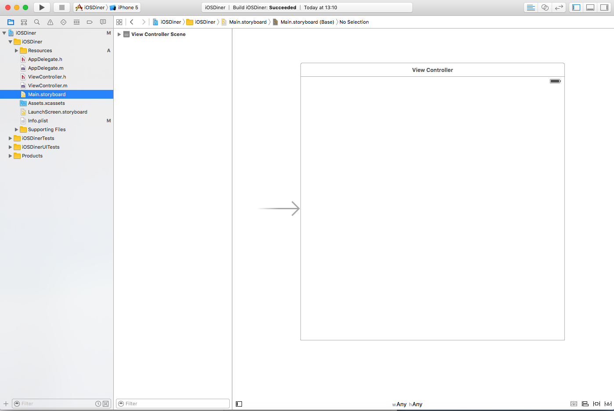This screenshot has width=614, height=411.
Task: Expand the iOSDinerTests folder
Action: 10,138
